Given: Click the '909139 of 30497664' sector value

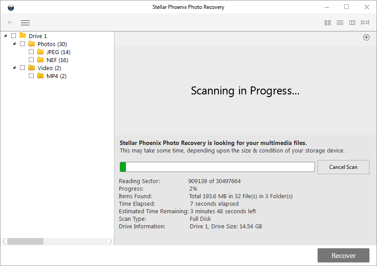Looking at the screenshot, I should [x=214, y=181].
